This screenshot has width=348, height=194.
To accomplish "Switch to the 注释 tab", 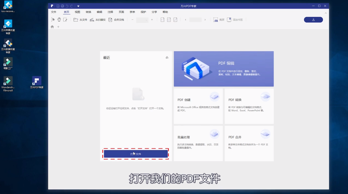I will click(x=110, y=12).
